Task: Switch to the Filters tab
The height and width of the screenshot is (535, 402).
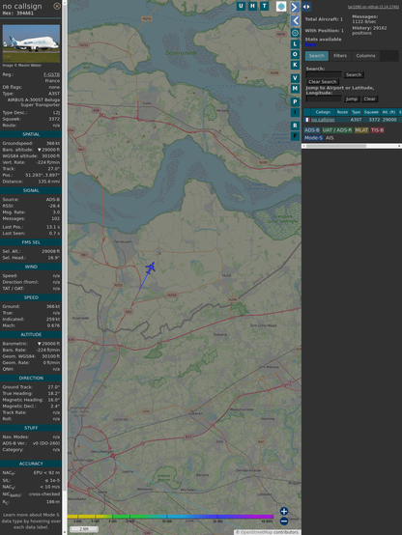Action: (x=340, y=56)
